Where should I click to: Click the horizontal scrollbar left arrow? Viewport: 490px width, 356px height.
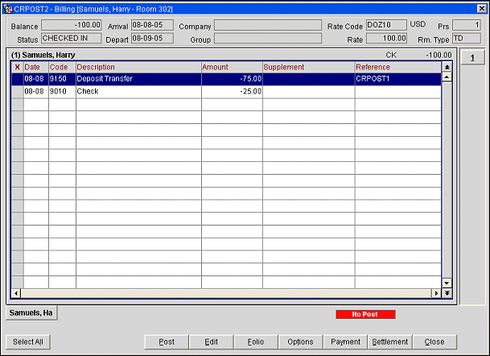(x=16, y=293)
